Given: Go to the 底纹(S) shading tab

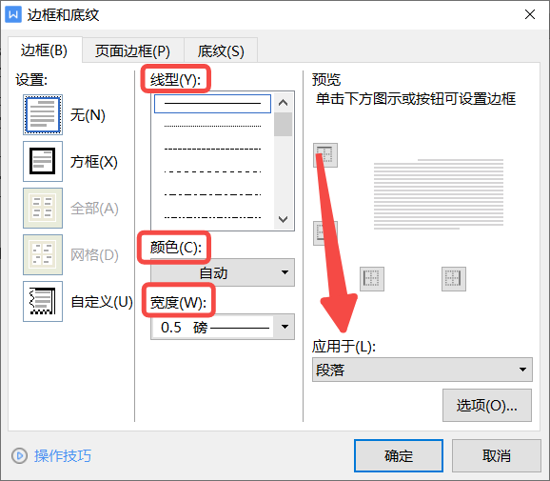Looking at the screenshot, I should (x=221, y=51).
